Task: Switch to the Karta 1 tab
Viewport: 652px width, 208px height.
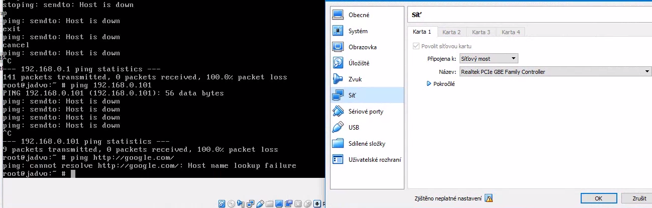Action: 422,32
